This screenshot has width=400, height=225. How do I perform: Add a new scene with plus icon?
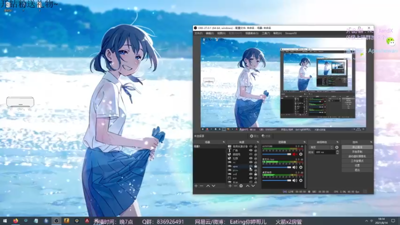(x=196, y=186)
